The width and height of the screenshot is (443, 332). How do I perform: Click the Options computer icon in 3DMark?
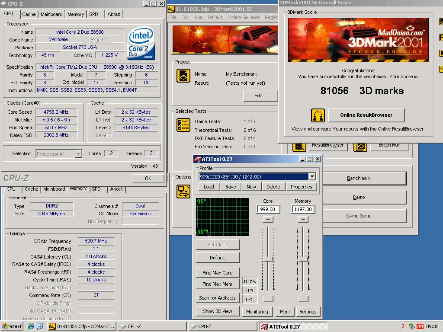pos(183,192)
